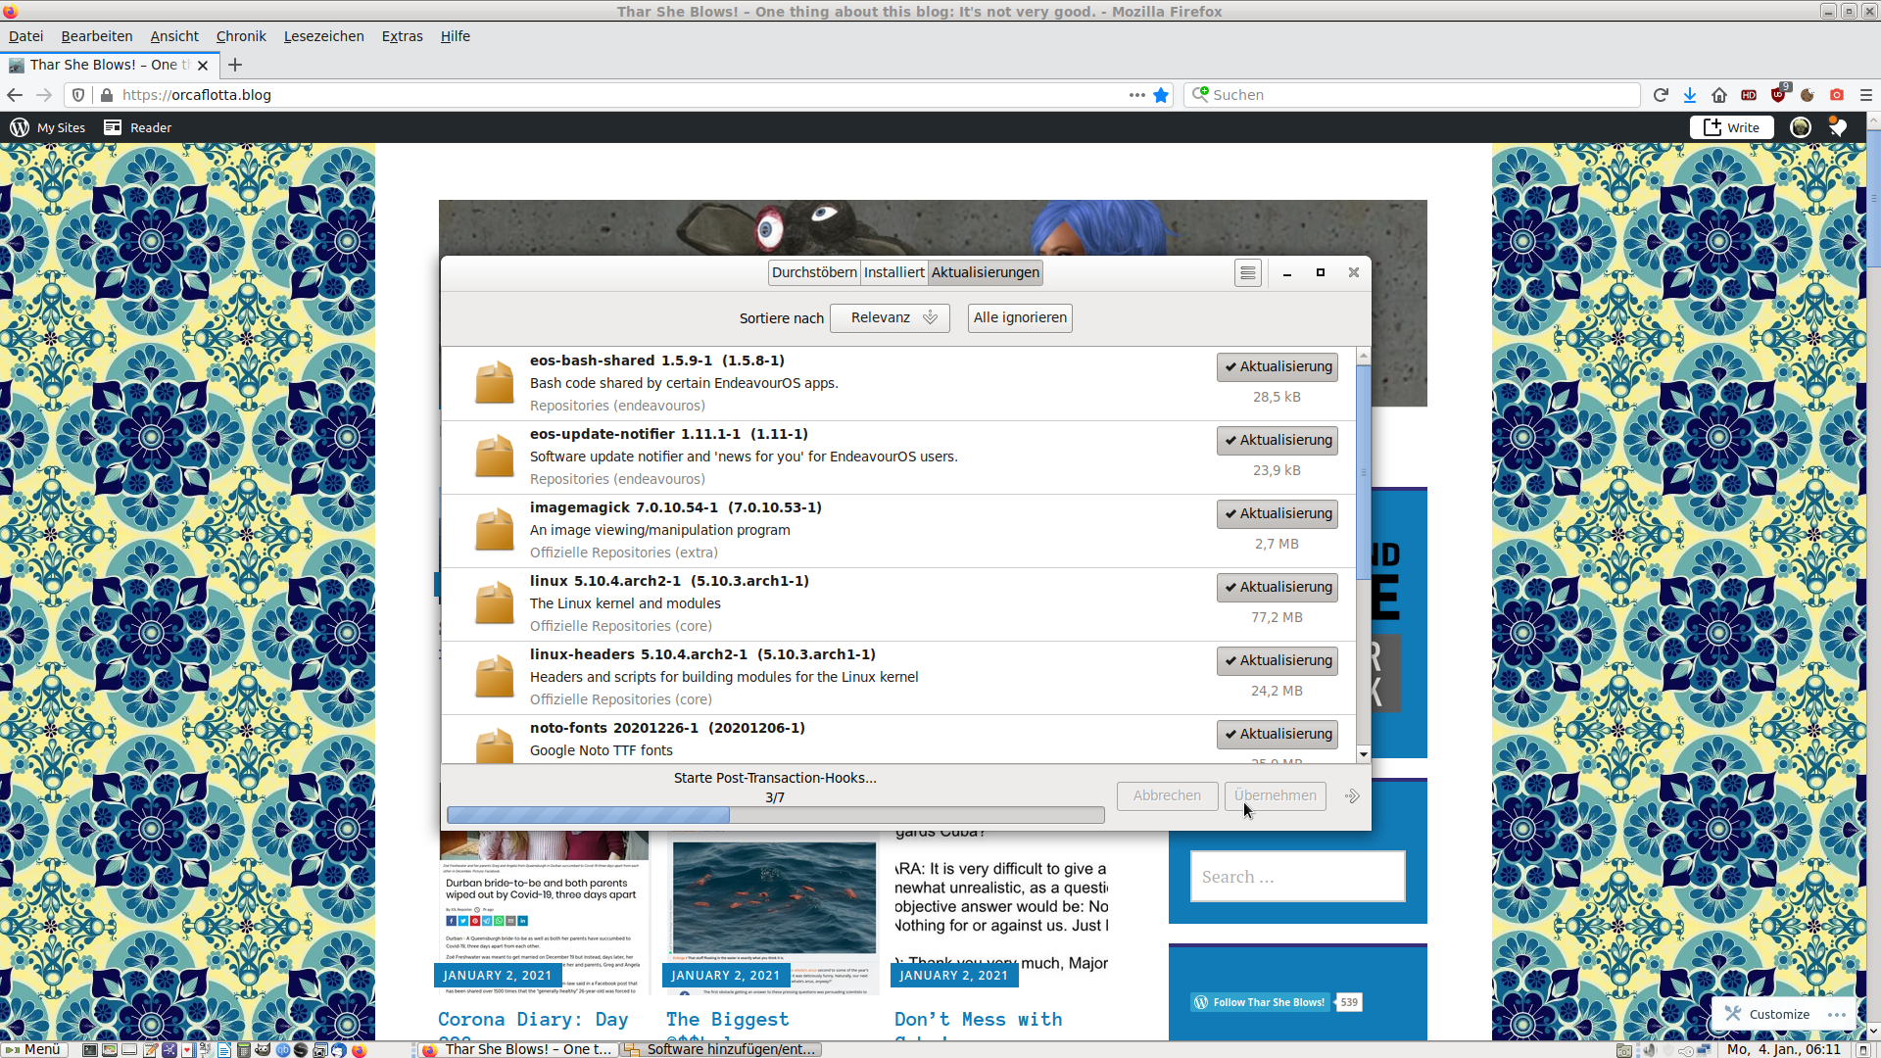Click the Write button
This screenshot has width=1881, height=1058.
click(x=1731, y=127)
